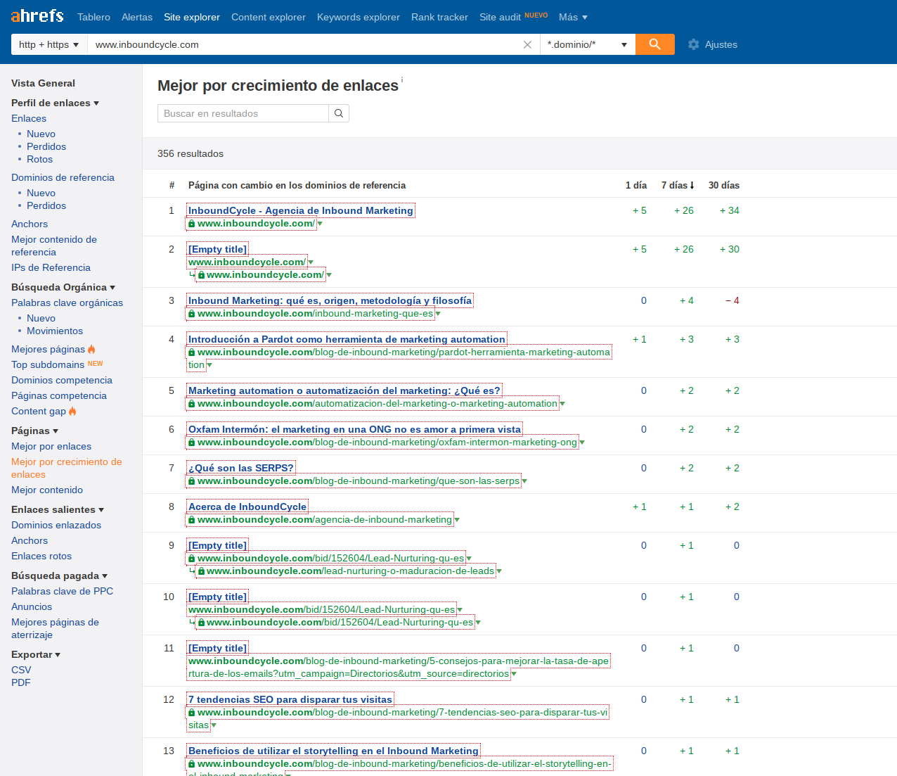Sort by the 1 día column

pos(636,186)
